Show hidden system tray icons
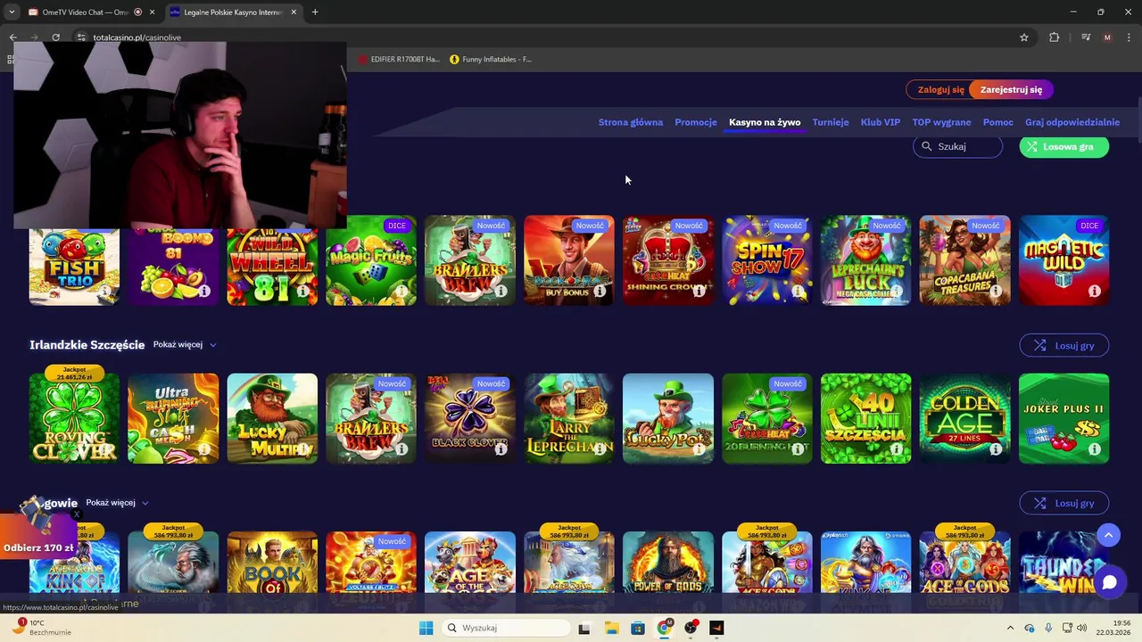Image resolution: width=1142 pixels, height=642 pixels. tap(1010, 628)
